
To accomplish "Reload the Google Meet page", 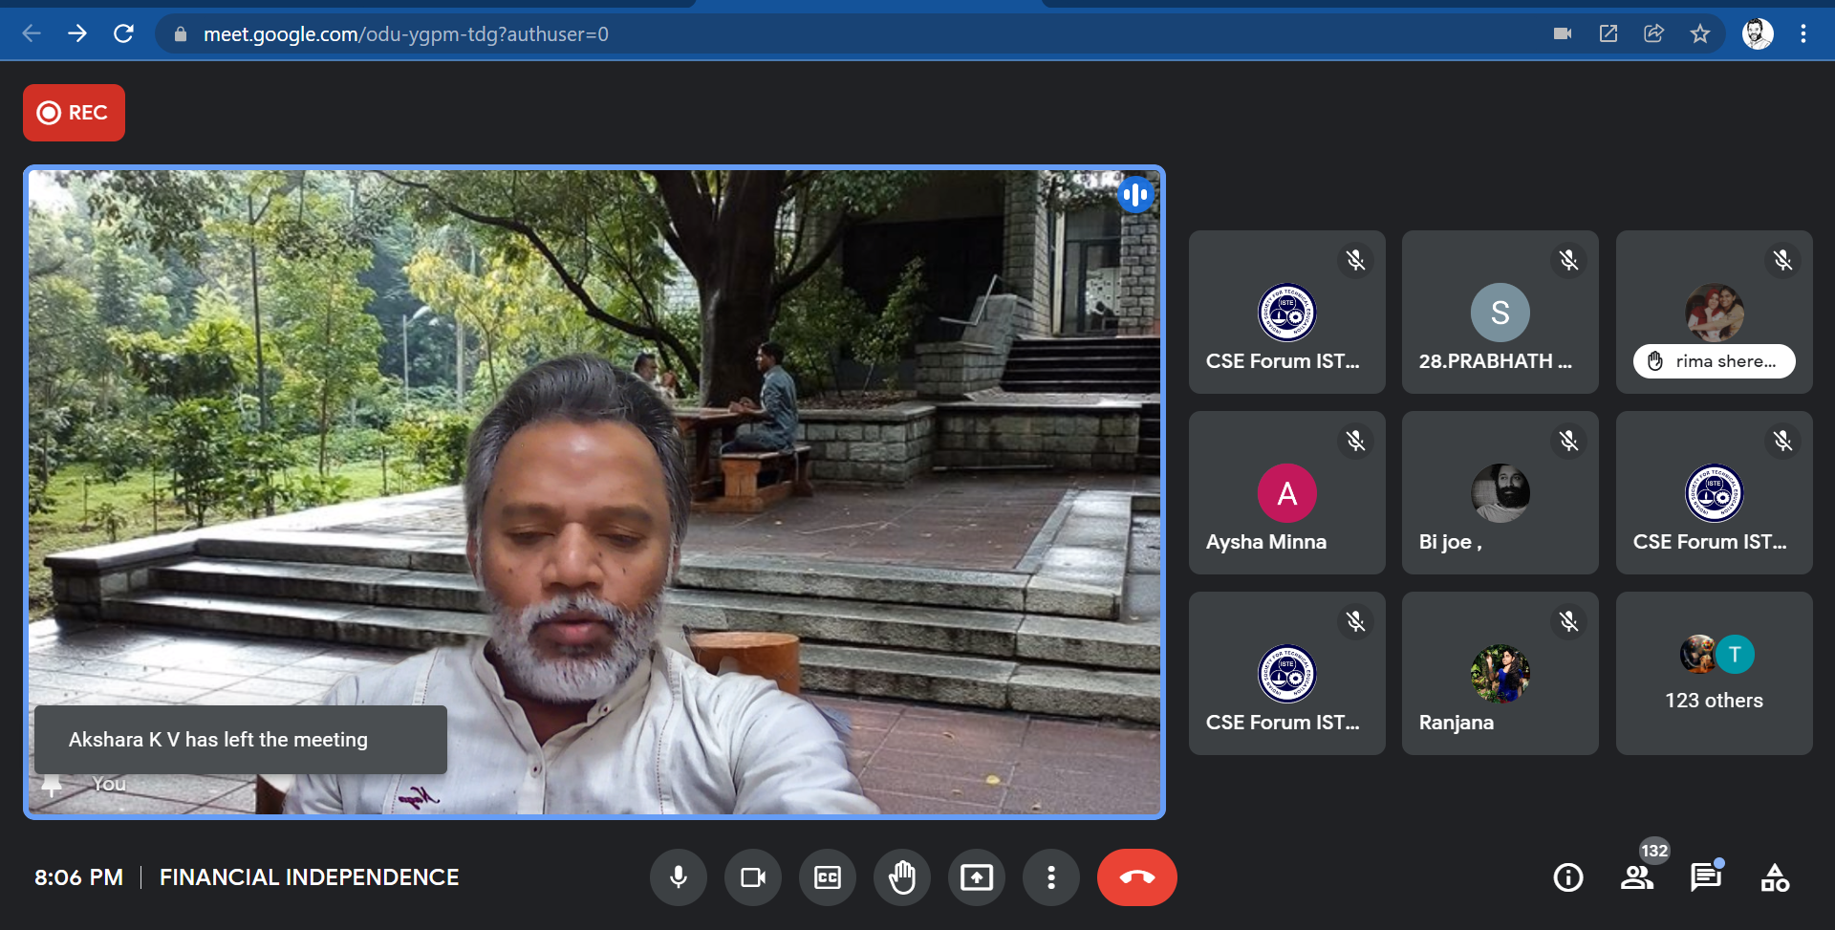I will (x=123, y=34).
